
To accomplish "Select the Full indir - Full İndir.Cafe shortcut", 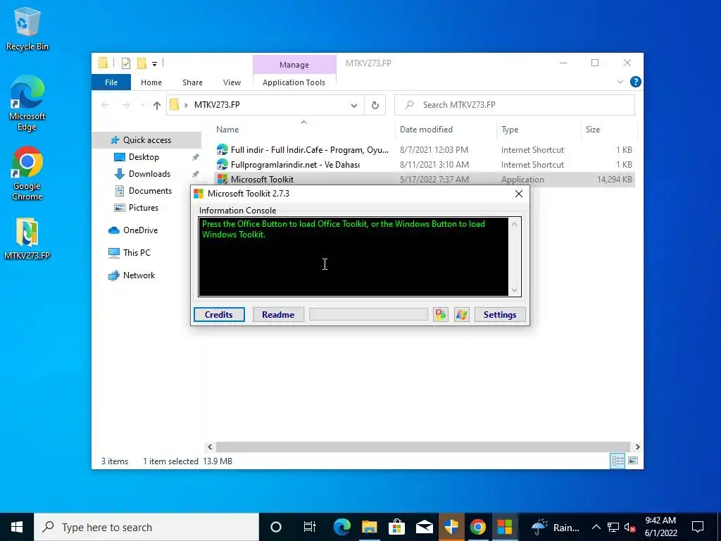I will [425, 150].
